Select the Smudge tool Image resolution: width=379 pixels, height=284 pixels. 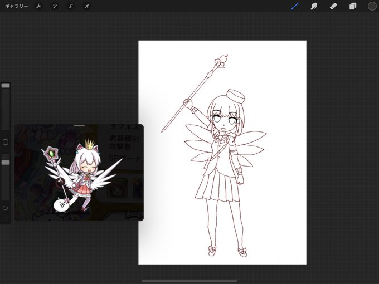[314, 6]
